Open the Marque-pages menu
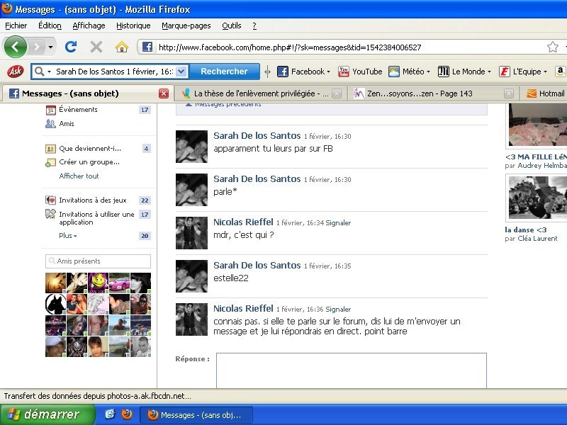Viewport: 567px width, 425px height. [x=186, y=25]
